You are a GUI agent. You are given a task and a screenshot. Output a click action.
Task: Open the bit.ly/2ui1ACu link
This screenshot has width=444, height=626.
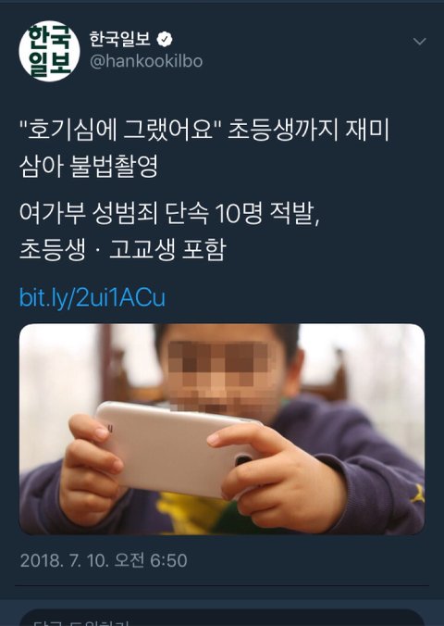click(x=92, y=297)
